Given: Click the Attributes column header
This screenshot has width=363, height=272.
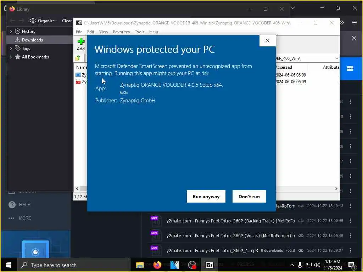Looking at the screenshot, I should point(331,67).
